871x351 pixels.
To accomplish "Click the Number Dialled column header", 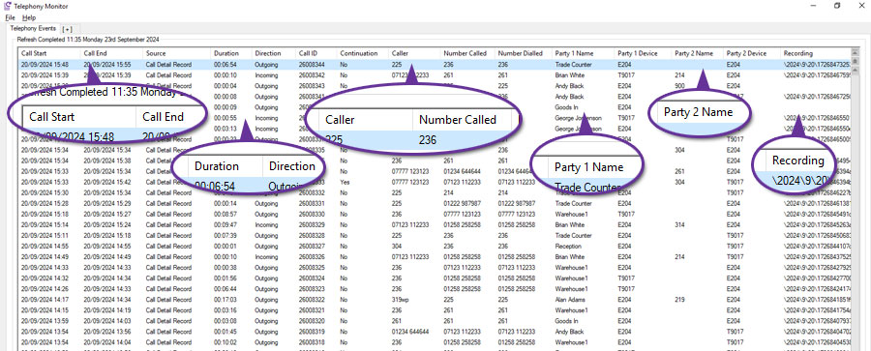I will [x=524, y=53].
